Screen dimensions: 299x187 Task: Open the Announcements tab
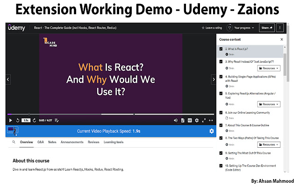click(x=72, y=142)
